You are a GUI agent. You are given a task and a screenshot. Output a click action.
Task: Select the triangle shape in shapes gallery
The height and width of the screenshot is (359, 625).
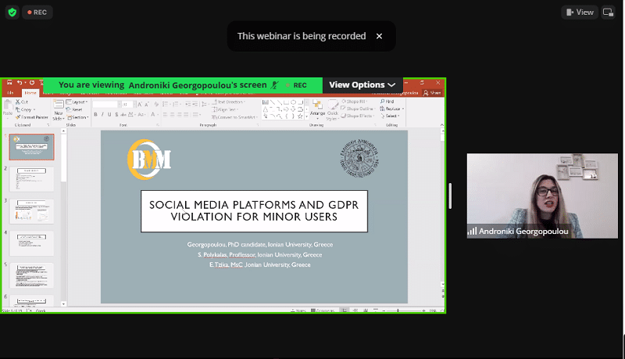(266, 109)
